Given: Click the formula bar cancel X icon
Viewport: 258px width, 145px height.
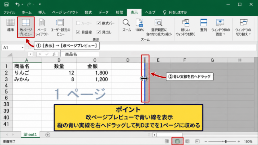Looking at the screenshot, I should pos(40,54).
